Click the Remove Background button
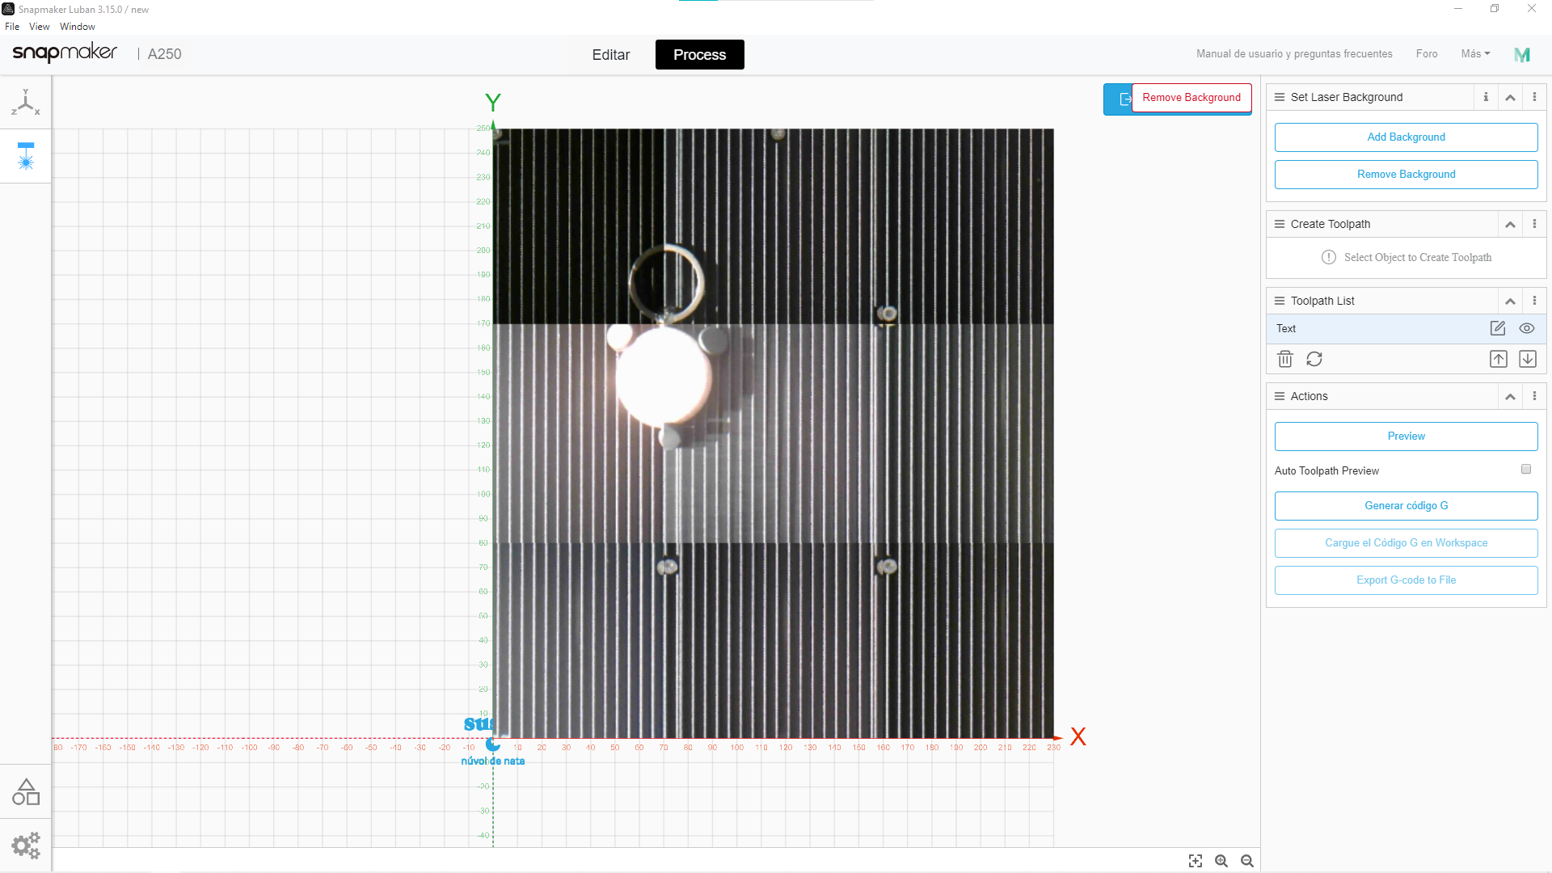 (1405, 174)
